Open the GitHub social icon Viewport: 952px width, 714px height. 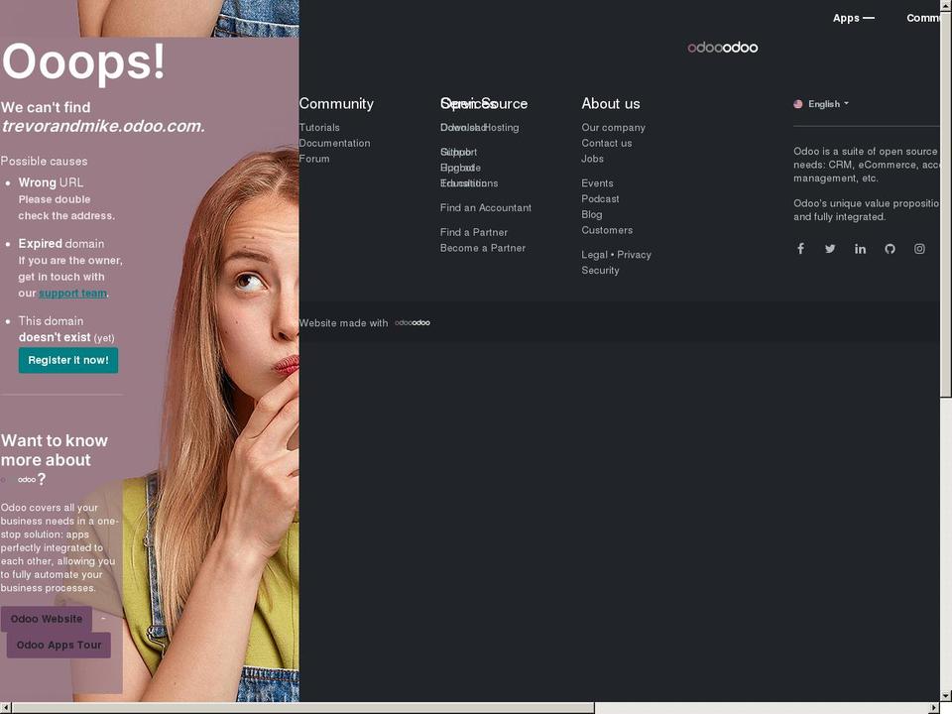tap(890, 248)
